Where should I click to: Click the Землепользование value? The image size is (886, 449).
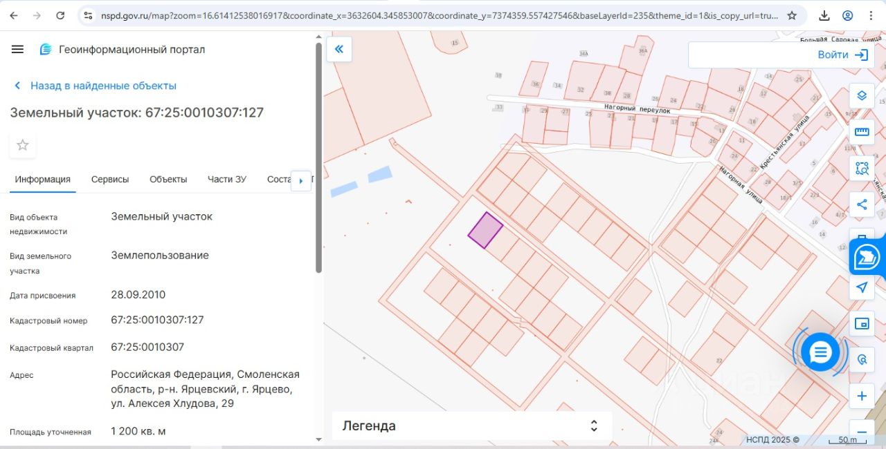(160, 255)
